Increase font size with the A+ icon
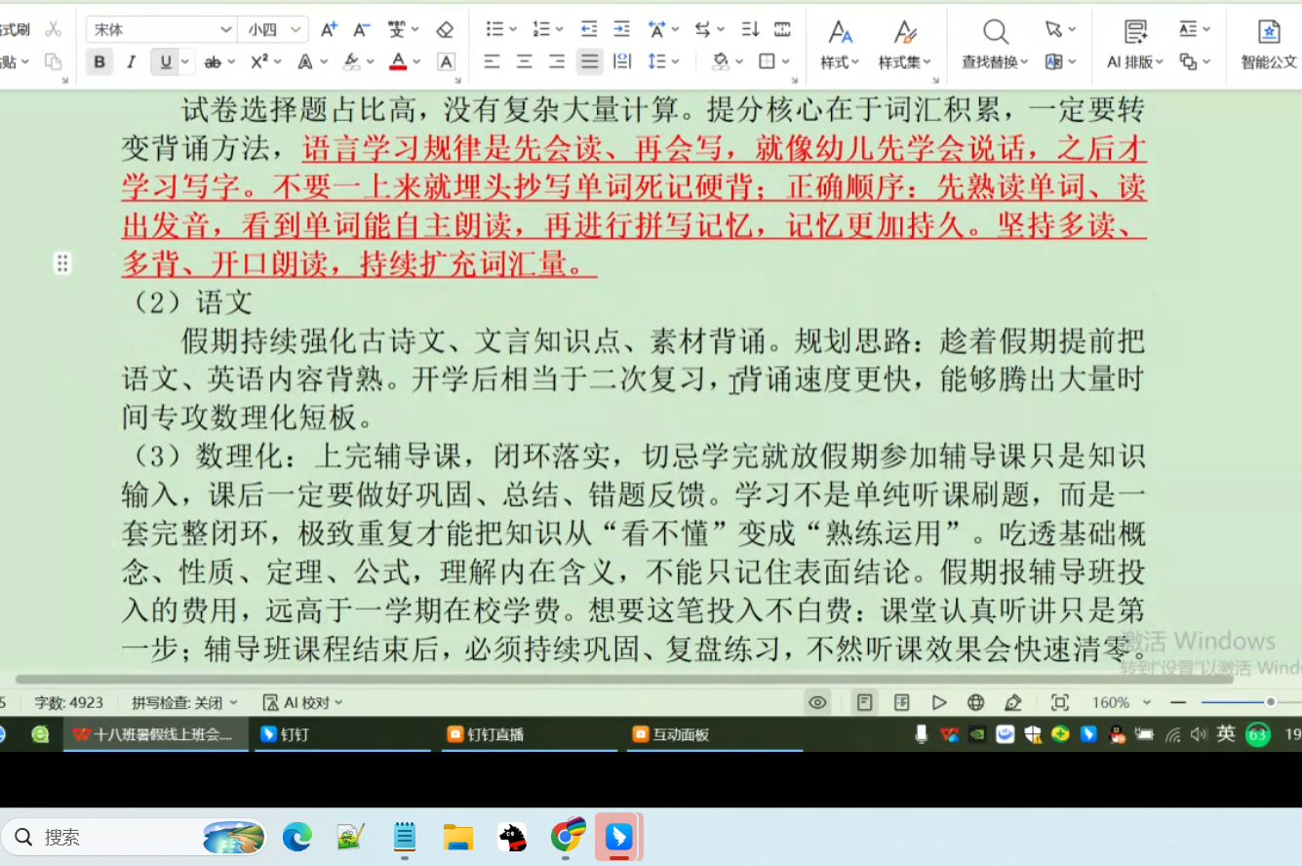The width and height of the screenshot is (1302, 866). (x=330, y=29)
